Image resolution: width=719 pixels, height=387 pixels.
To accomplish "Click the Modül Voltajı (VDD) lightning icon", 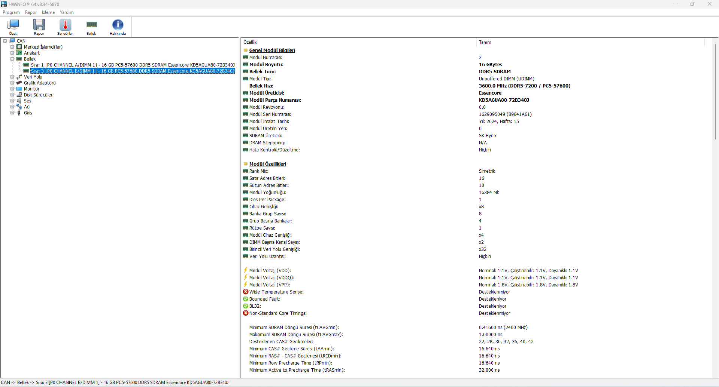I will point(246,270).
